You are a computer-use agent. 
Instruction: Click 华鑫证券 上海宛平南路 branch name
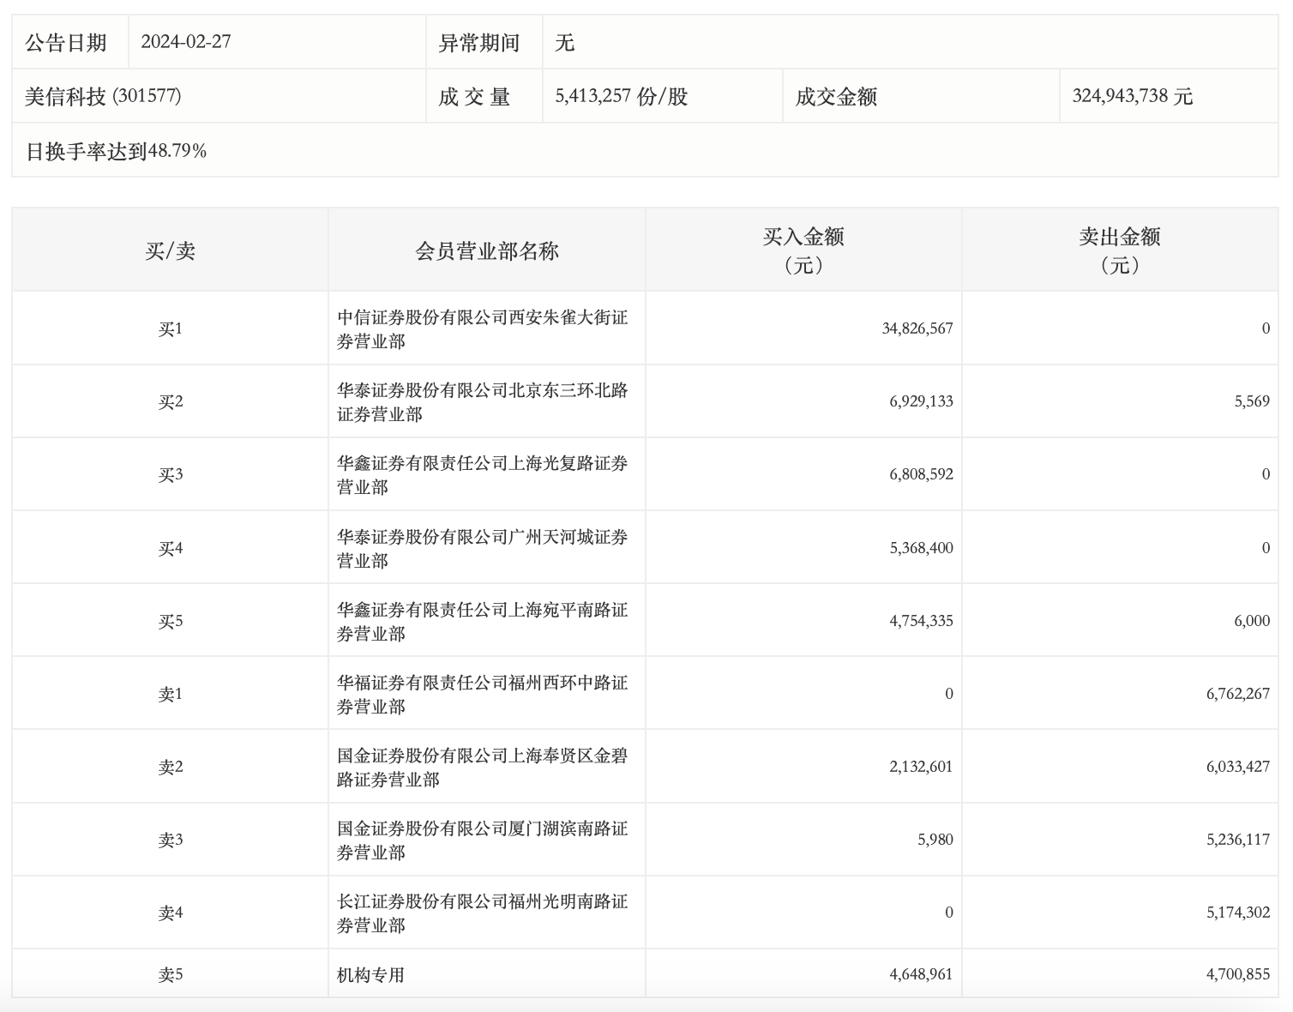pos(483,622)
